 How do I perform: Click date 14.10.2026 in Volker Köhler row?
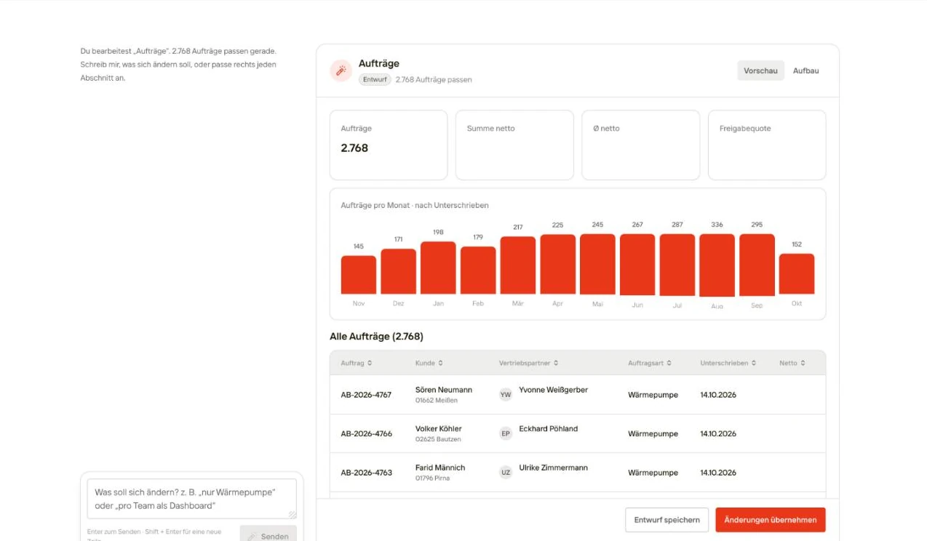[x=718, y=433]
